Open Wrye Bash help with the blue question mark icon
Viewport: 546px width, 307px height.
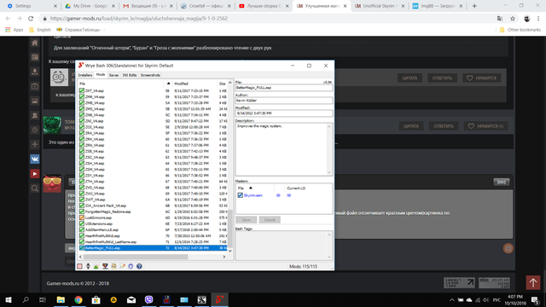[139, 266]
